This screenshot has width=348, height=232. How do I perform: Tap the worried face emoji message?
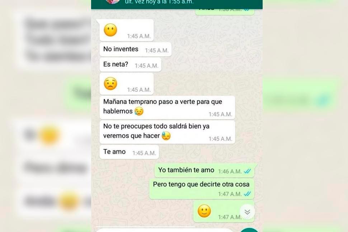click(110, 84)
